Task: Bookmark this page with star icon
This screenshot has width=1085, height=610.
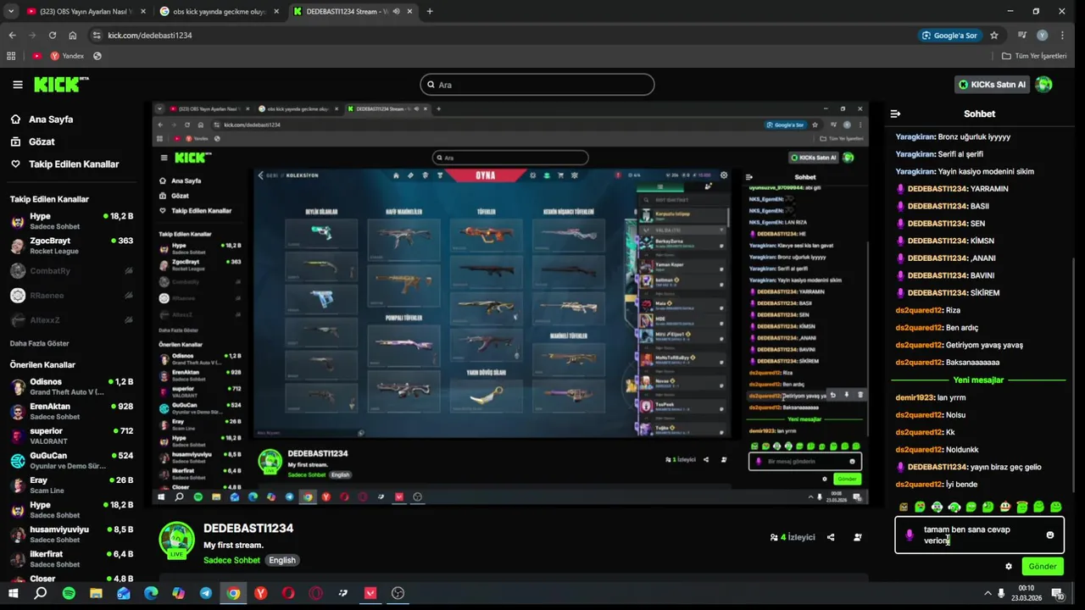Action: click(994, 36)
